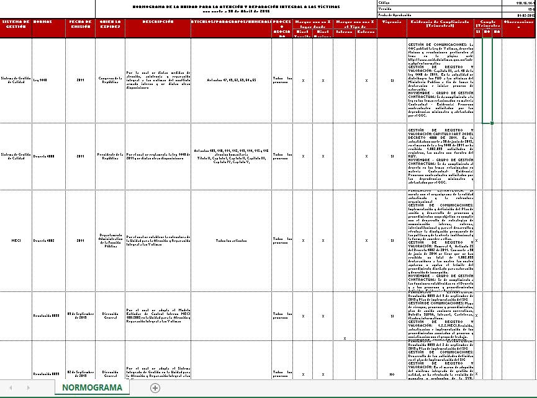This screenshot has width=537, height=398.
Task: Click the previous sheet navigation arrow
Action: 11,387
